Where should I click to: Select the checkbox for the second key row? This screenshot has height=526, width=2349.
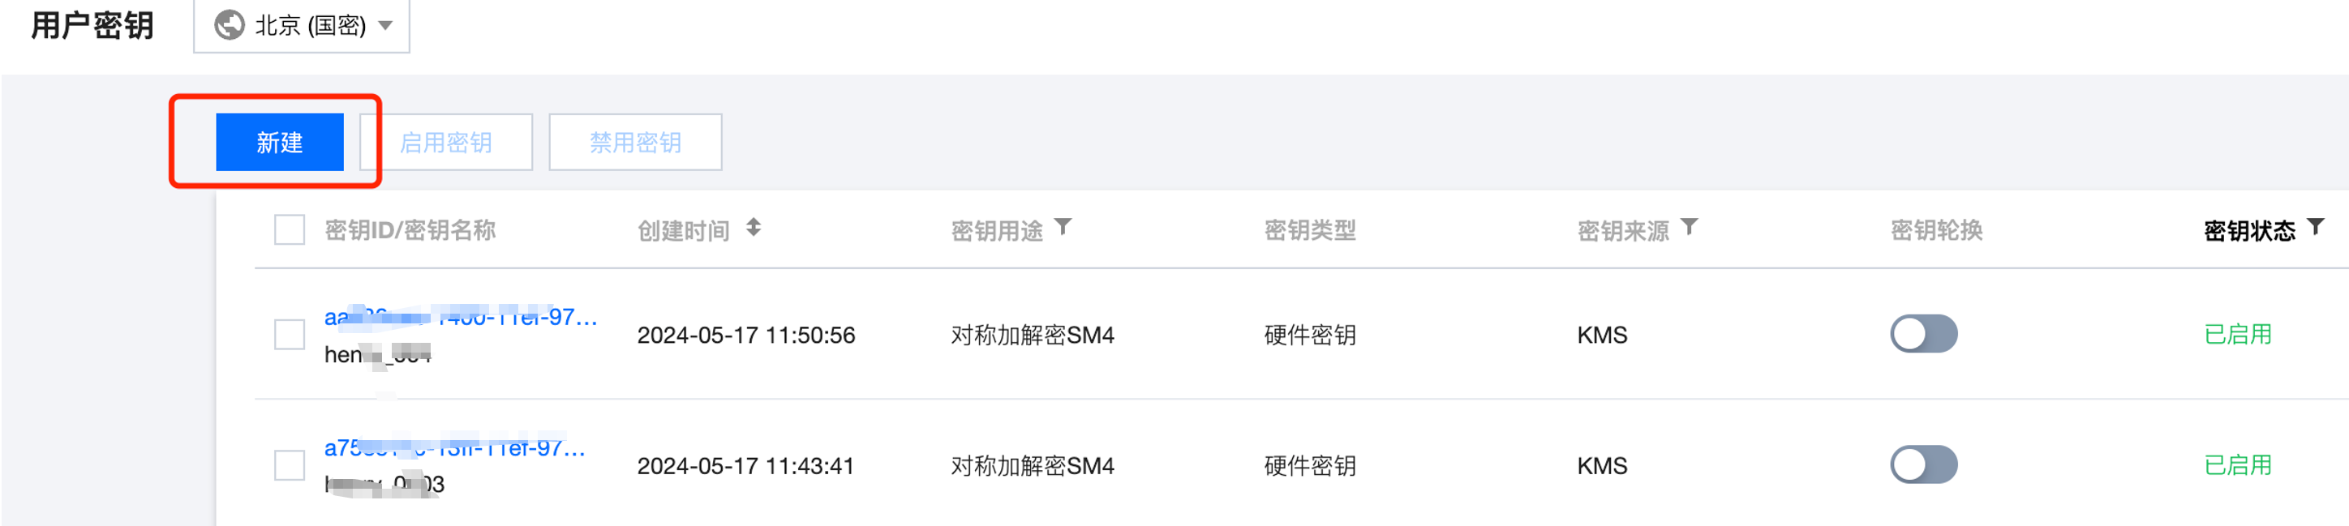click(x=290, y=465)
